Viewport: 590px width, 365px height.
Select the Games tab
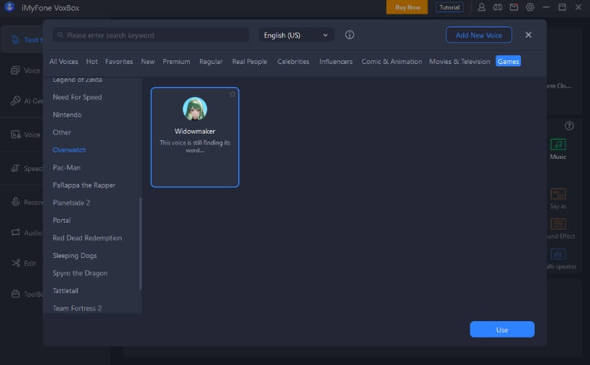[x=508, y=61]
